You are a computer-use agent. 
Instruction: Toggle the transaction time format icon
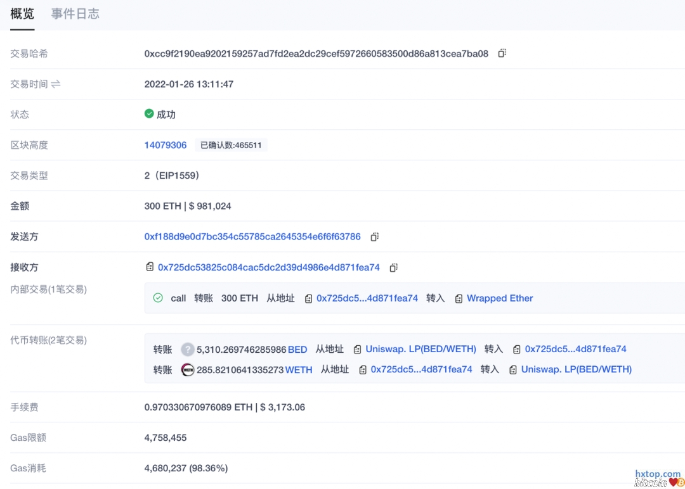tap(56, 84)
